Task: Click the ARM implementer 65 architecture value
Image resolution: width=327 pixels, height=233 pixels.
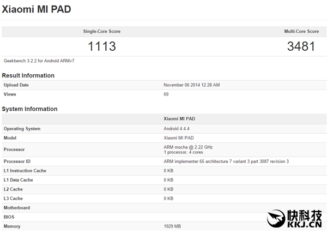Action: (226, 162)
